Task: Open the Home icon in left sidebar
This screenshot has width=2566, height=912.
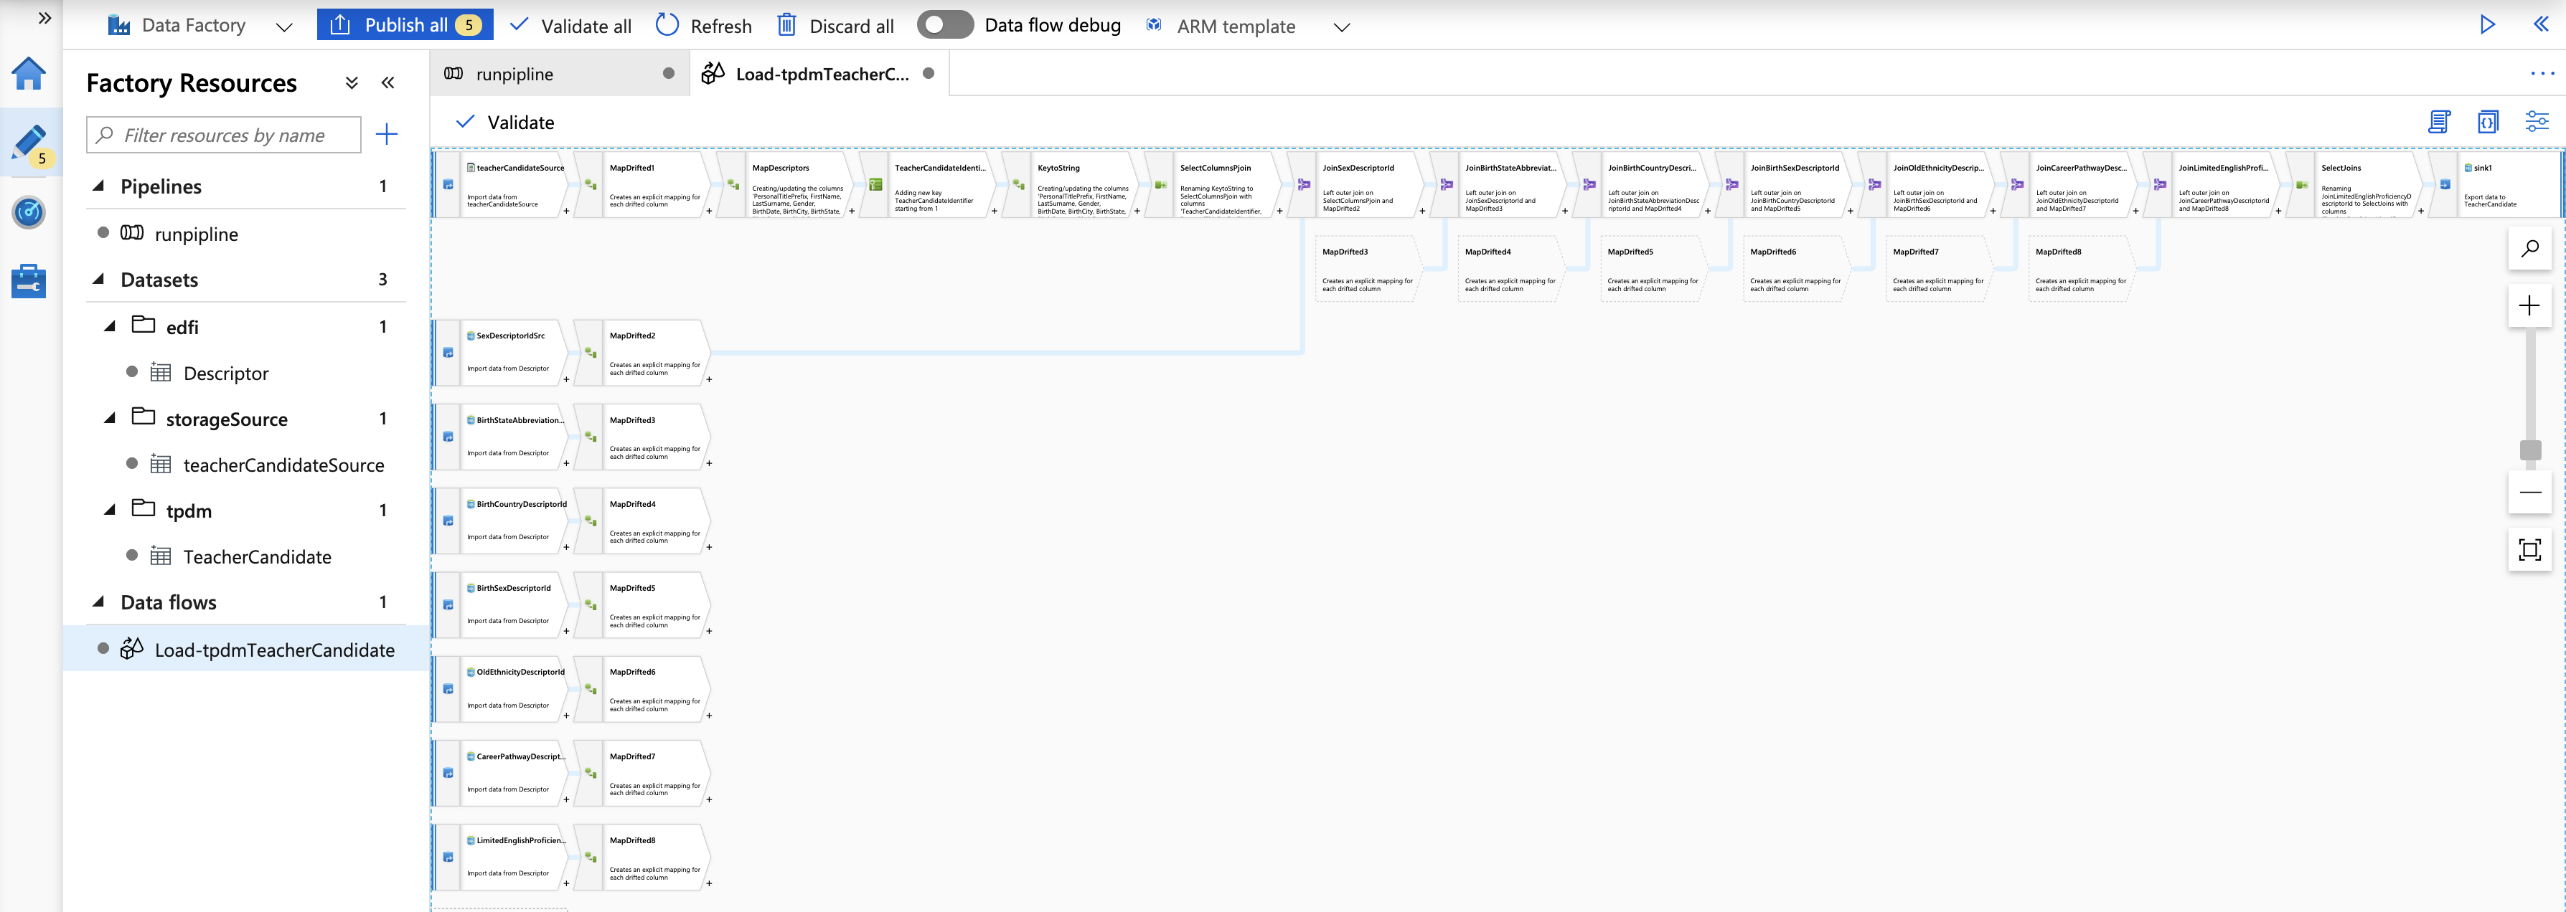Action: tap(28, 74)
